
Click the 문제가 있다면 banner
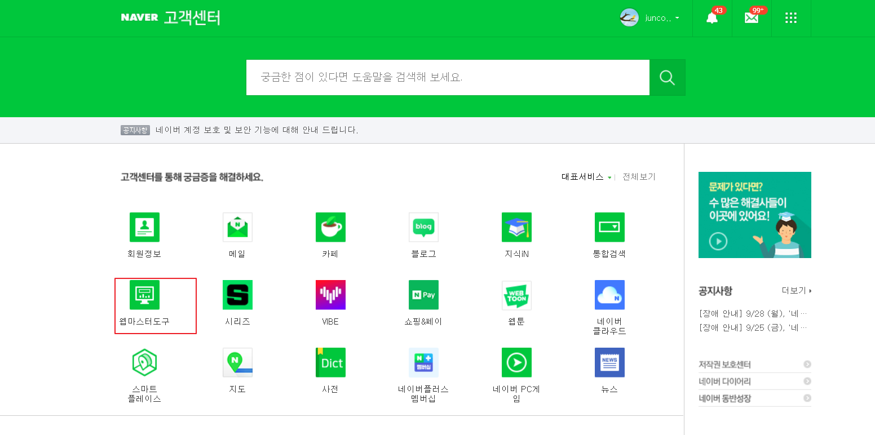[755, 215]
